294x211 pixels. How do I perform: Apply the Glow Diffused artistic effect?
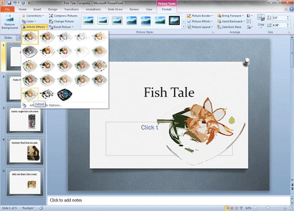click(x=82, y=51)
